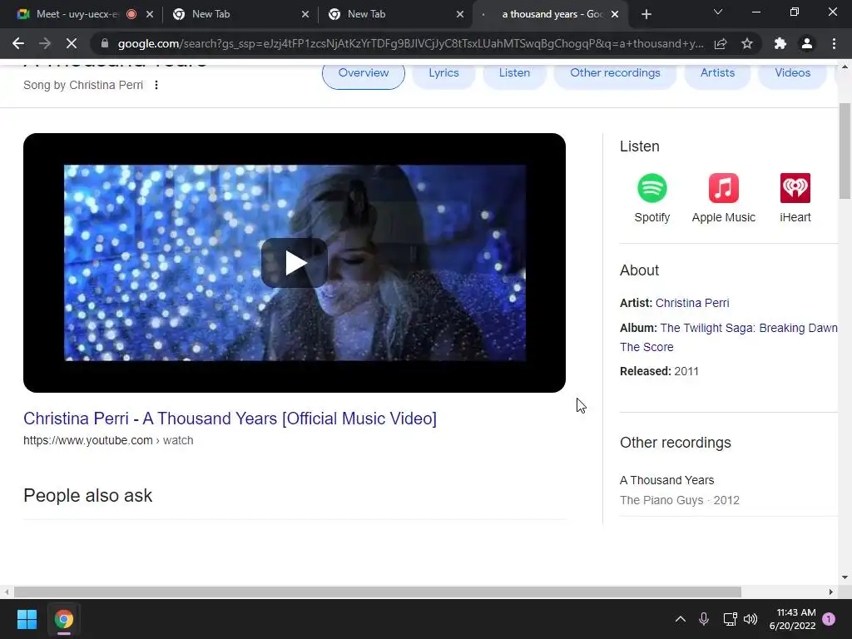This screenshot has width=852, height=639.
Task: Open the volume tray icon
Action: 750,619
